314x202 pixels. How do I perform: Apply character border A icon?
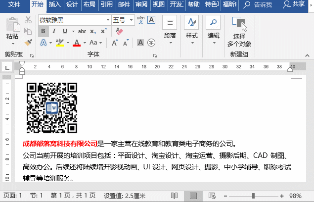[151, 20]
